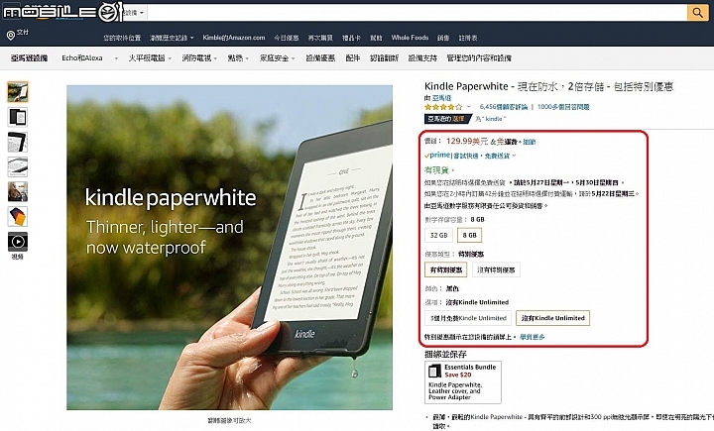Play the product video thumbnail

pos(17,241)
